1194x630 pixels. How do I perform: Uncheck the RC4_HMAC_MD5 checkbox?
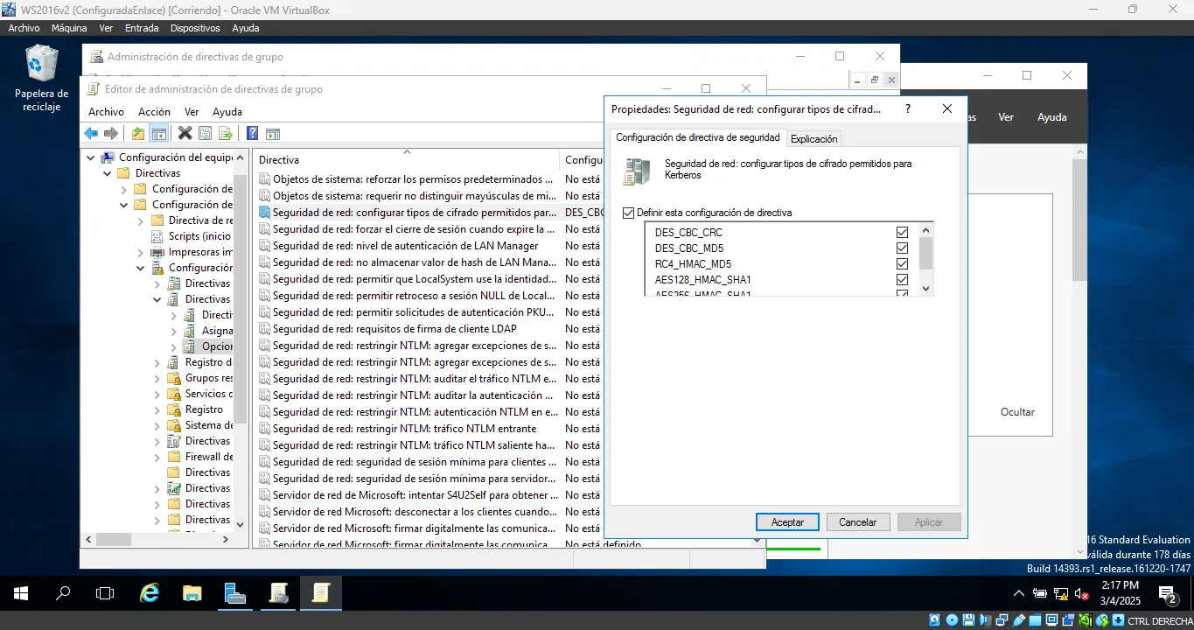902,264
